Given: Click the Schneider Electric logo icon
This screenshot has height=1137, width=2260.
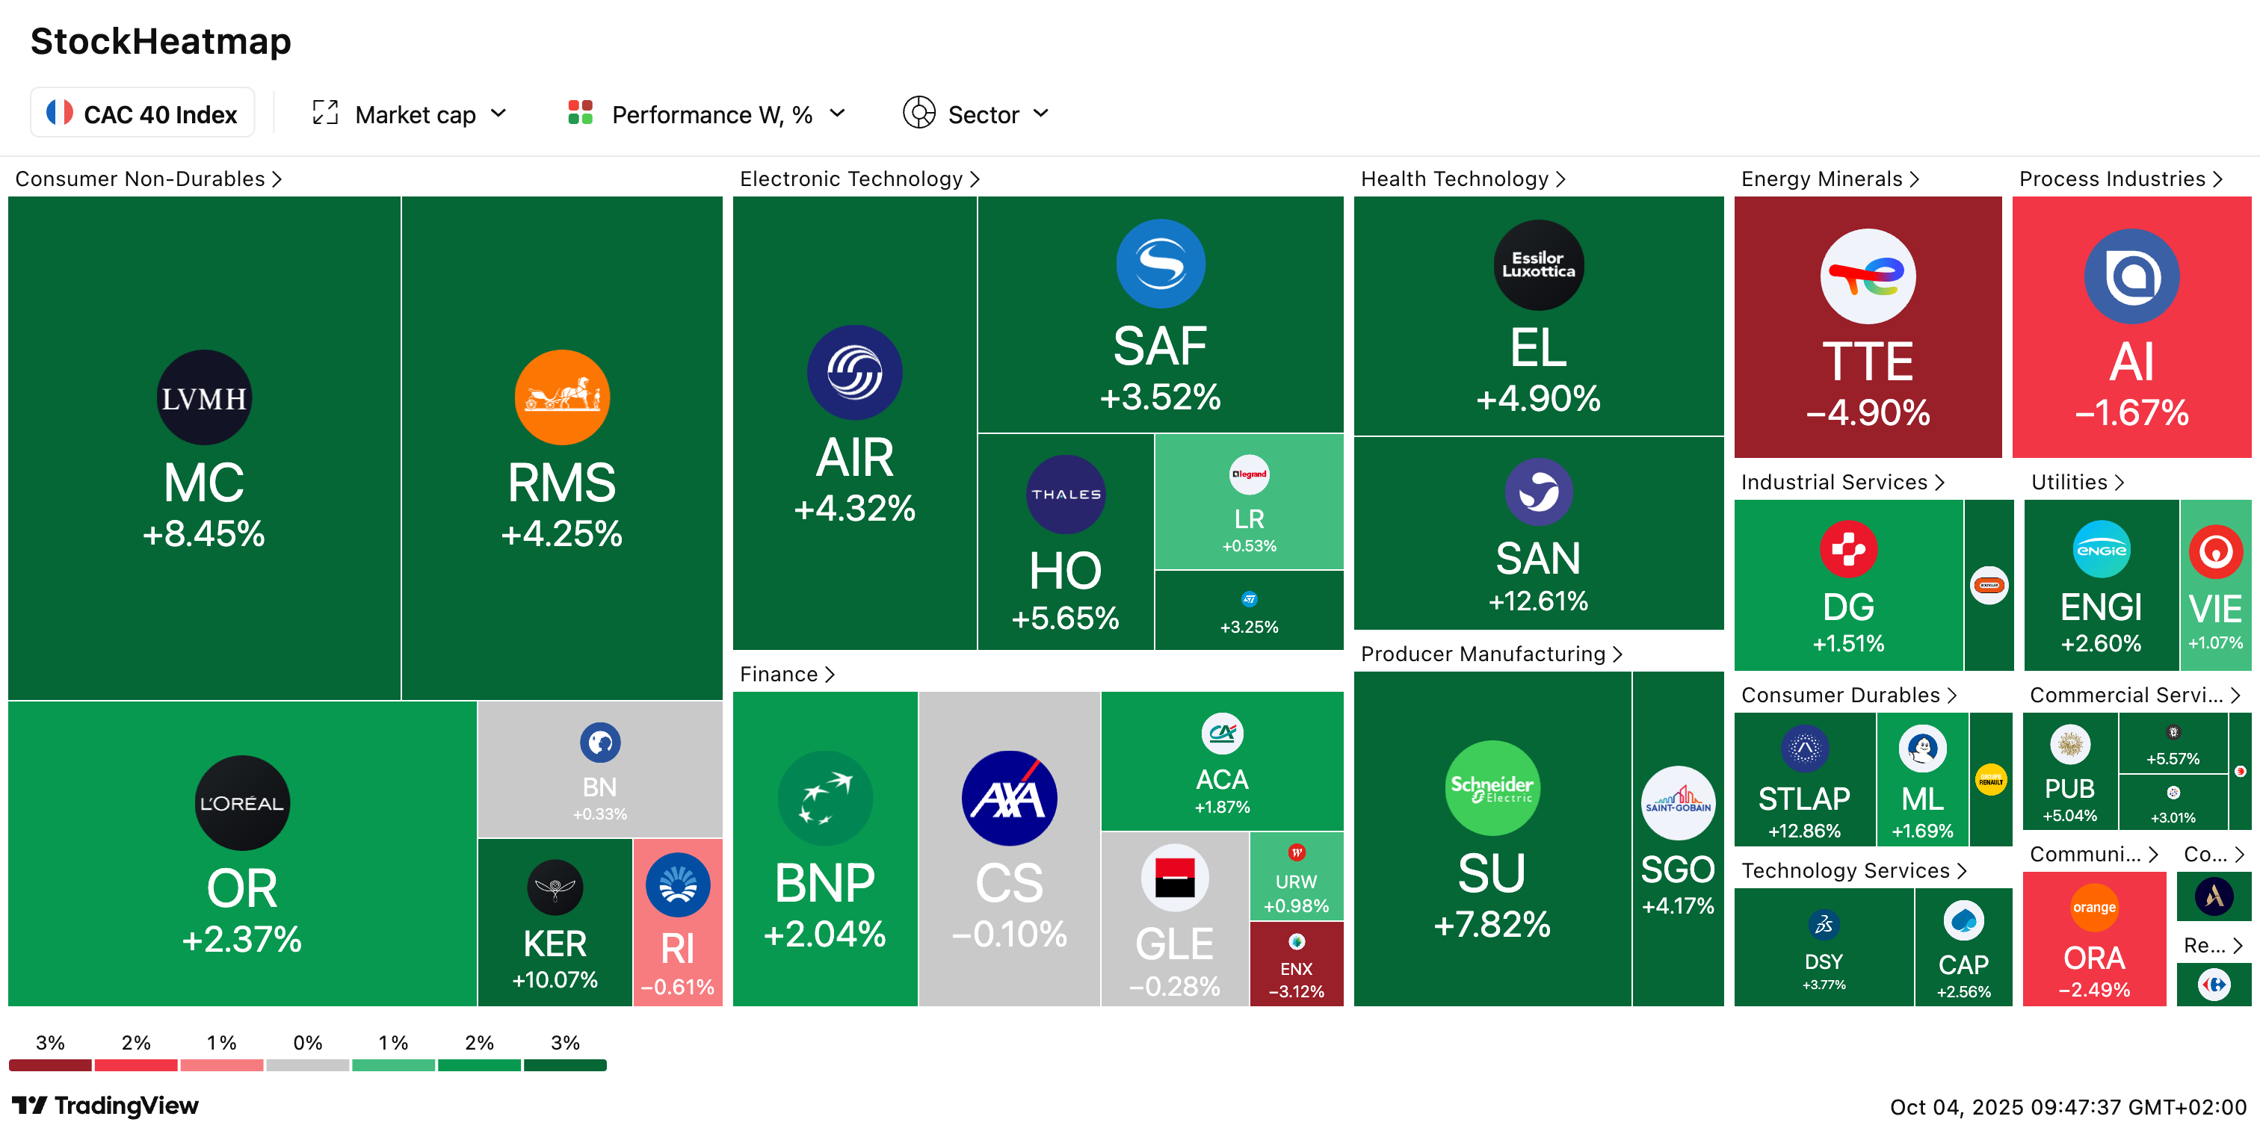Looking at the screenshot, I should 1492,787.
